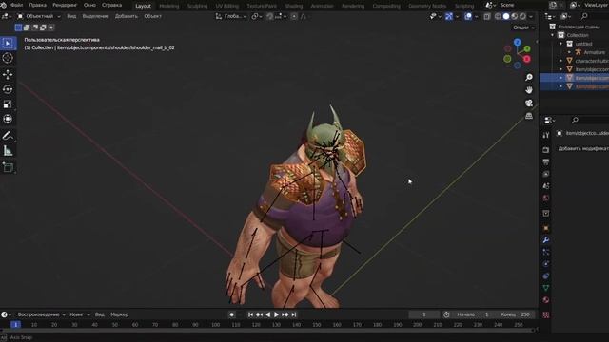Switch to material preview shading
Viewport: 609px width, 342px height.
(515, 16)
